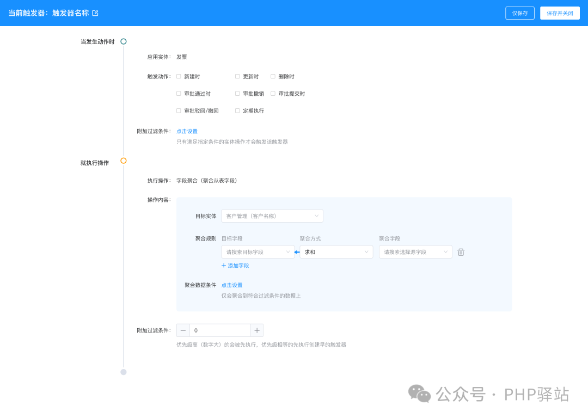Viewport: 588px width, 418px height.
Task: Click the 发票 entity text
Action: point(181,57)
